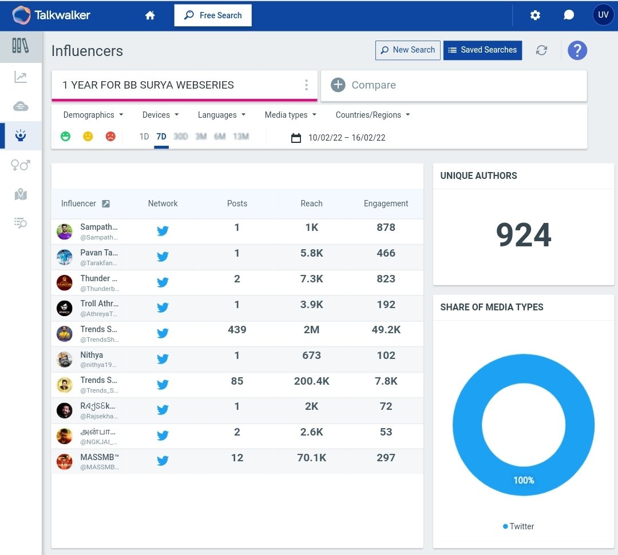The height and width of the screenshot is (555, 618).
Task: Sort by the Reach column header
Action: [311, 203]
